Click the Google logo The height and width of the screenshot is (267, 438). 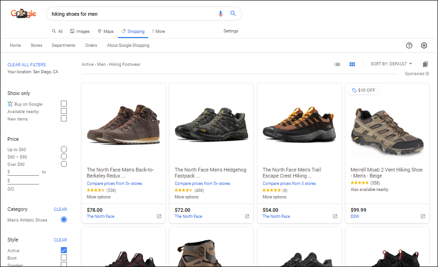coord(23,13)
